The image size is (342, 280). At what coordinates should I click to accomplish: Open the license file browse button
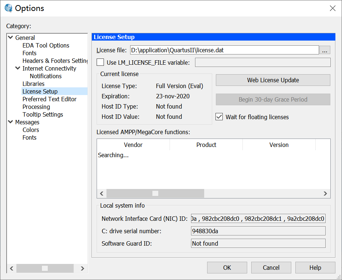(324, 50)
